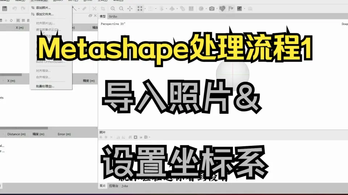Open the camera icon dropdown arrow

(x=217, y=9)
